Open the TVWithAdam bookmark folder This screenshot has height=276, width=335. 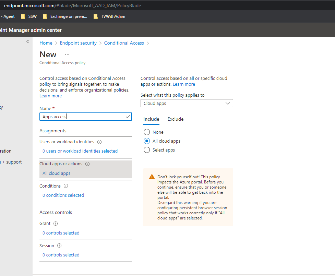109,16
